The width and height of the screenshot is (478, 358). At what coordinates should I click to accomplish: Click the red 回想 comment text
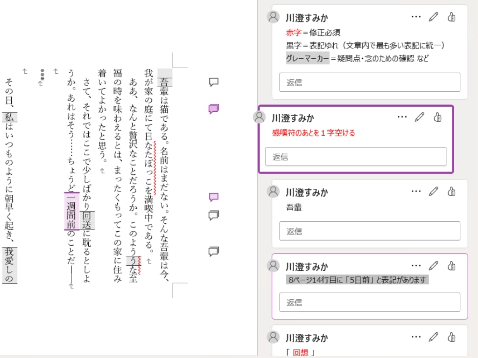[x=301, y=352]
